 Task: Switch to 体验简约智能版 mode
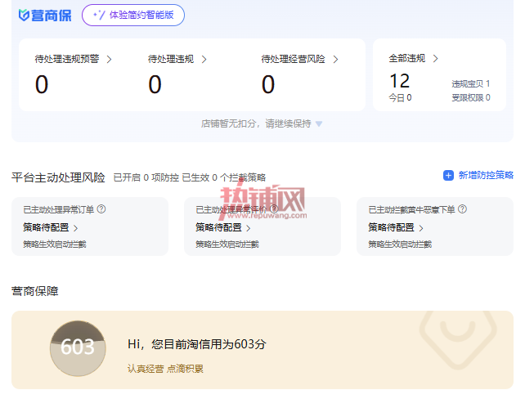coord(133,15)
